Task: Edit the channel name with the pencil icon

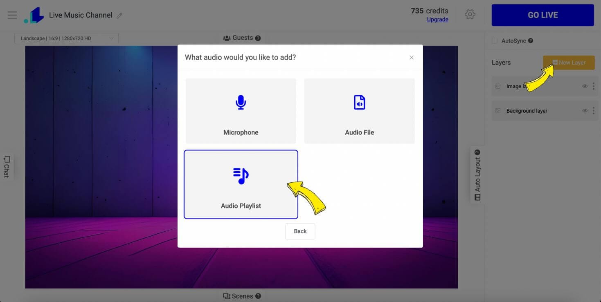Action: pyautogui.click(x=119, y=16)
